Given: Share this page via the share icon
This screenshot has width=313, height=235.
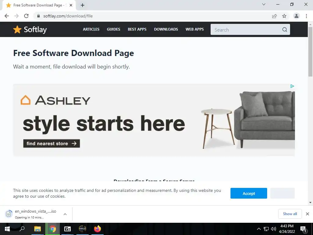Looking at the screenshot, I should pos(274,16).
